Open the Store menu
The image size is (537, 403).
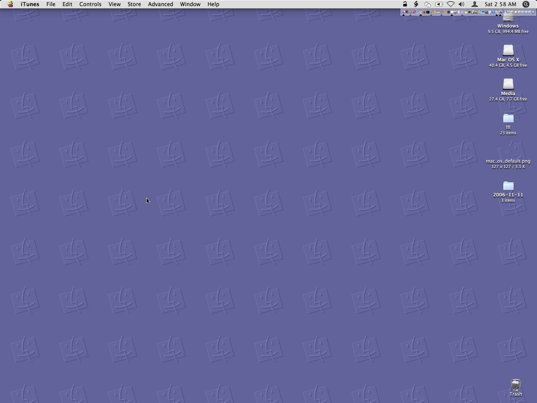[134, 4]
